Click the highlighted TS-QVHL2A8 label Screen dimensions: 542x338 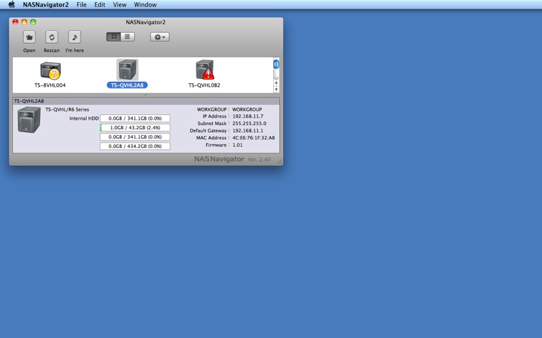(127, 85)
